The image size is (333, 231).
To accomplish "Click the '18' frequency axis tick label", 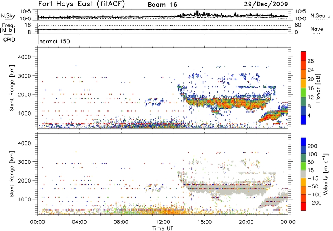I will click(28, 25).
